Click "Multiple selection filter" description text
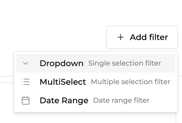Viewport: 182px width, 123px height. (x=130, y=82)
